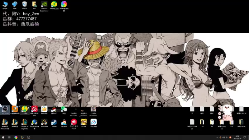
Task: Open the notification action center
Action: pyautogui.click(x=245, y=138)
